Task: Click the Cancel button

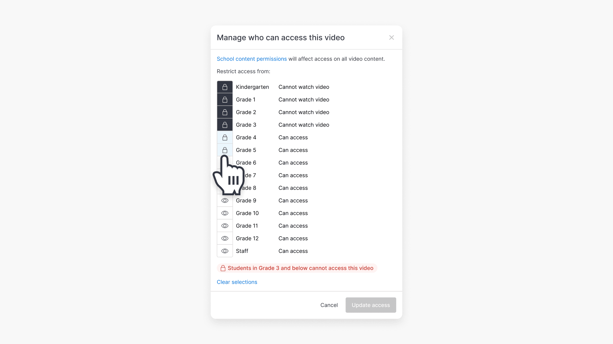Action: tap(329, 305)
